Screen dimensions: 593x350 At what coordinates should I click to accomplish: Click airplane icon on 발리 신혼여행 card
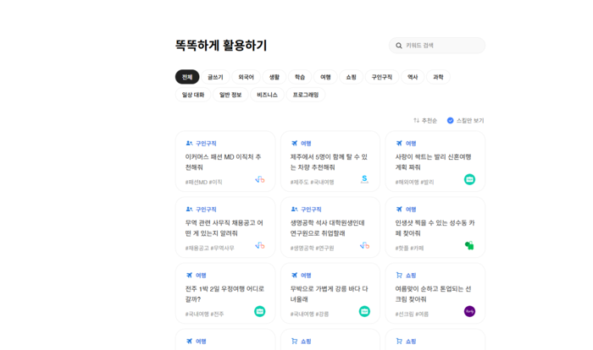(399, 143)
